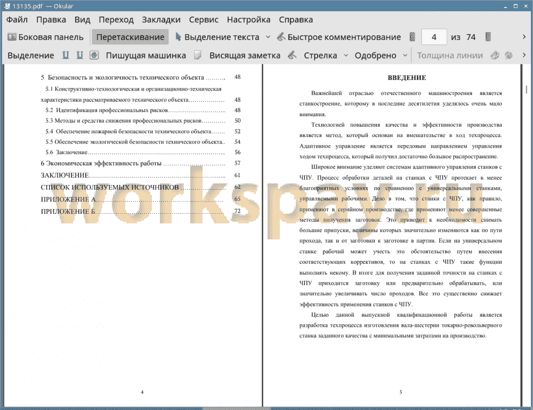Screen dimensions: 533x410
Task: Click page number 5 at right page bottom
Action: tap(401, 392)
